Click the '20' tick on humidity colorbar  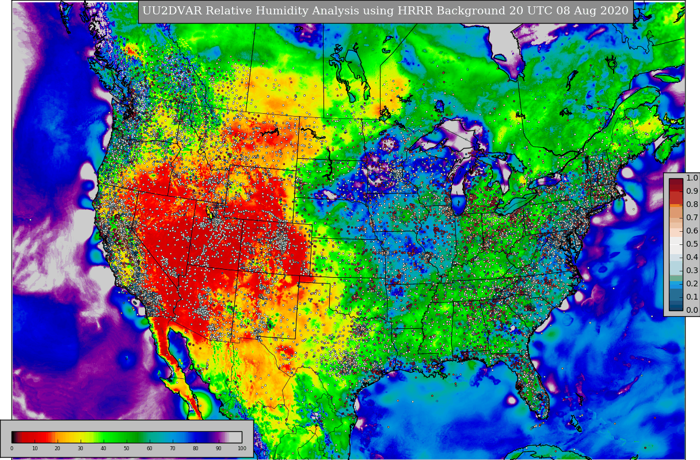[58, 448]
